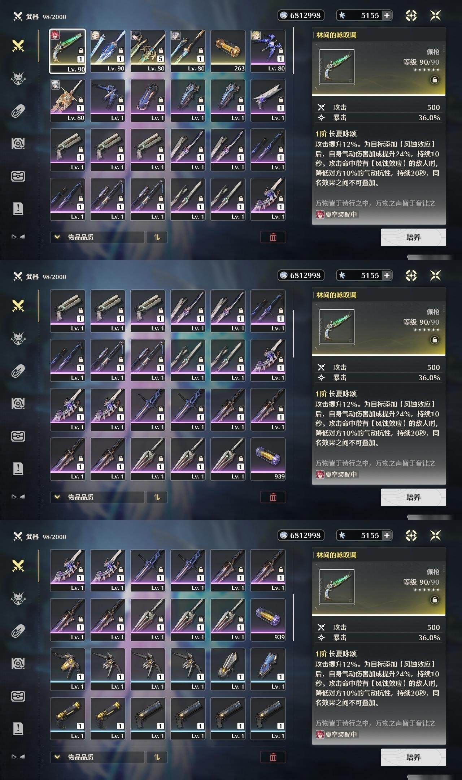462x780 pixels.
Task: Reverse sort order with the arrows icon in middle screenshot
Action: [157, 497]
